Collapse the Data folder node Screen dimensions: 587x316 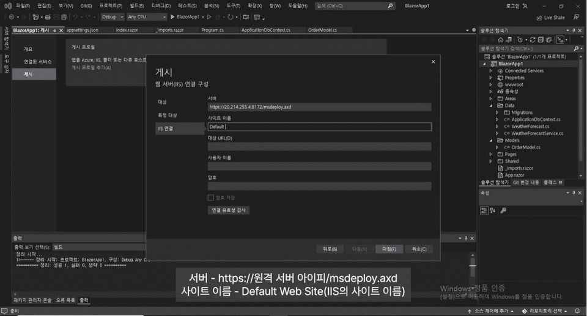point(491,106)
